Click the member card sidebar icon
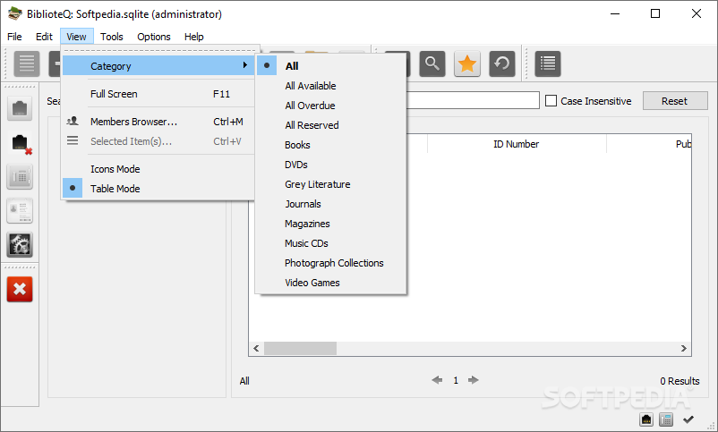 coord(20,210)
